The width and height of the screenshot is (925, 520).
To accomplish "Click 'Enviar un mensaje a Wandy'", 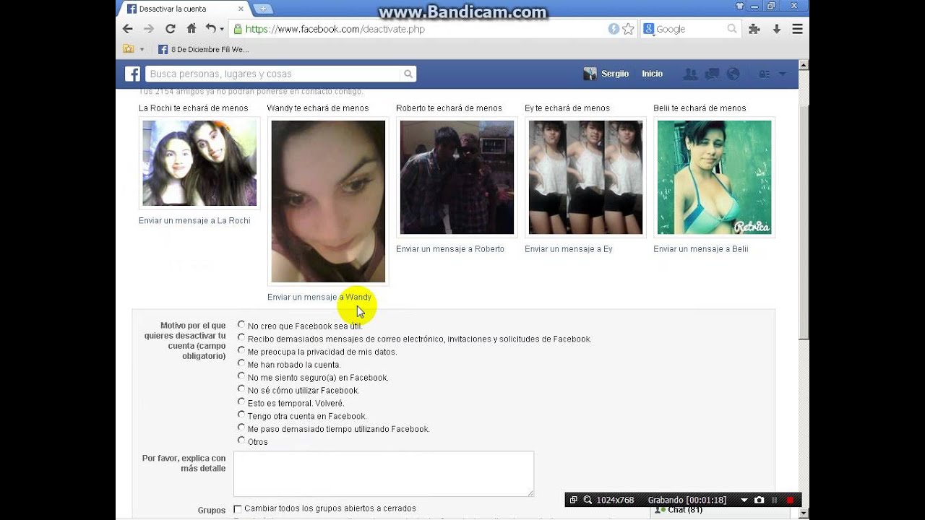I will click(x=319, y=297).
